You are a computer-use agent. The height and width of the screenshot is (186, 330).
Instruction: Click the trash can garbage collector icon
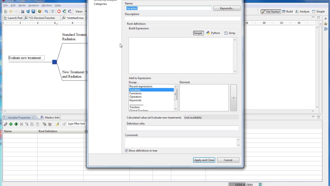click(x=260, y=184)
